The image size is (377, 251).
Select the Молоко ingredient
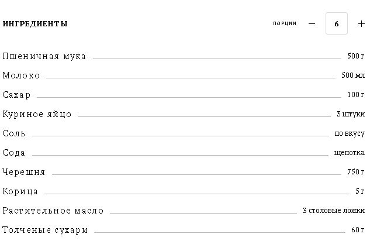pos(21,75)
